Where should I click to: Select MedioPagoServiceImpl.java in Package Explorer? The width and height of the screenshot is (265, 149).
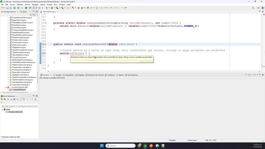coord(22,60)
